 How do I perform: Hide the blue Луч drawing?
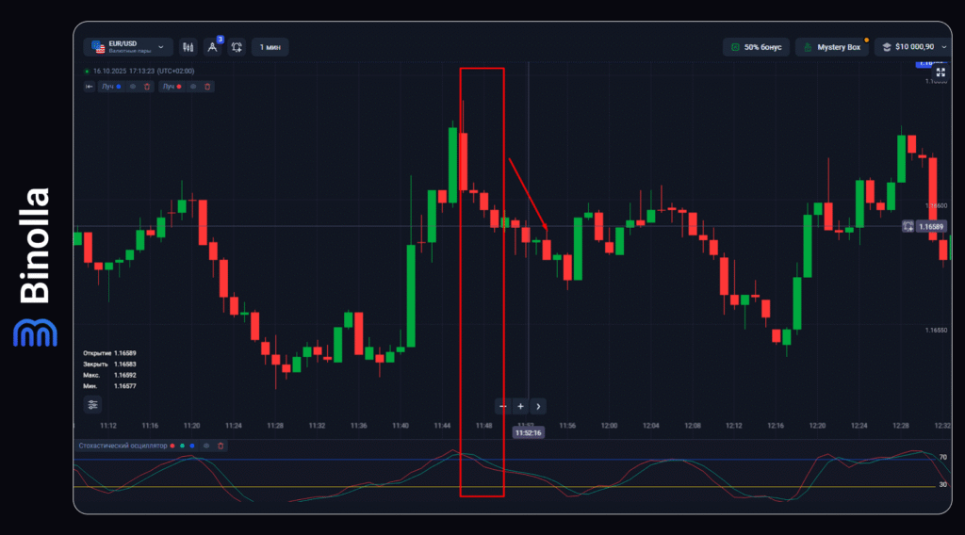tap(133, 87)
